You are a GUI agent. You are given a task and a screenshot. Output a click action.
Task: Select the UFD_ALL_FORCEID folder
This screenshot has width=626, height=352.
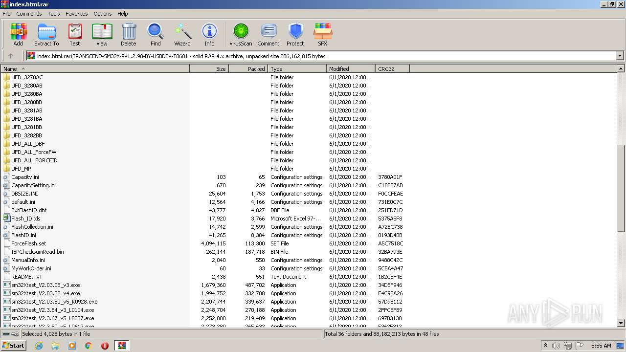pos(34,160)
